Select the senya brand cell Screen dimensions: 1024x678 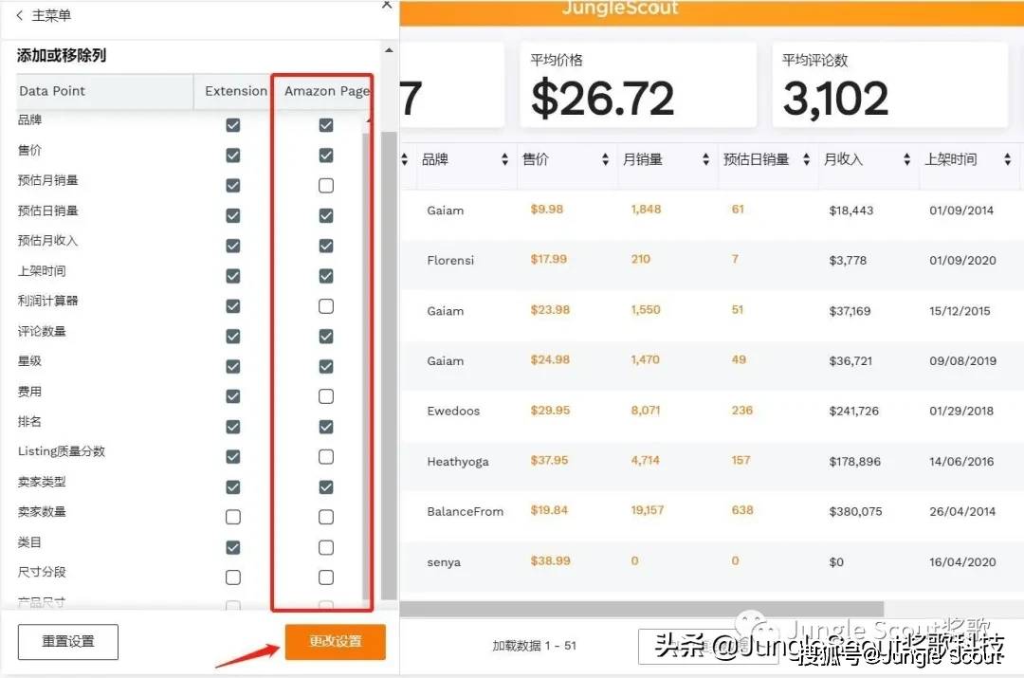pos(444,562)
